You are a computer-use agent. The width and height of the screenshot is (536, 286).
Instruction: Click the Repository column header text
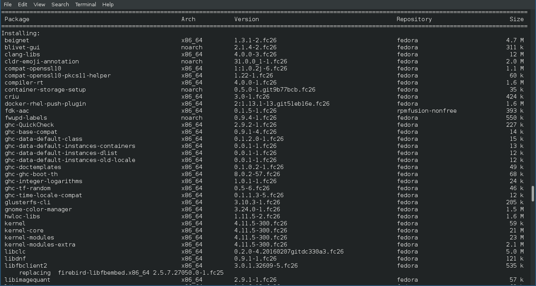(x=414, y=19)
